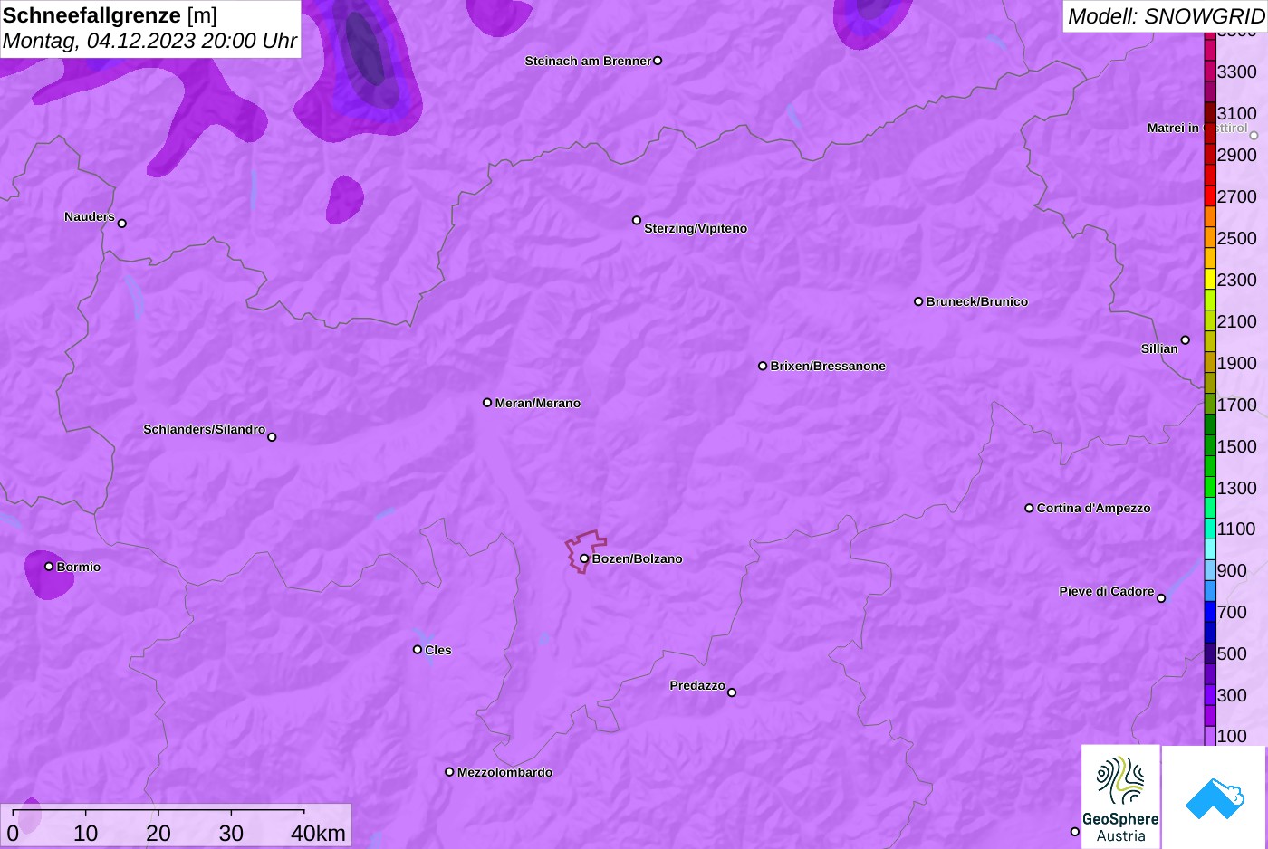Click the dark red Bozen municipality outline
This screenshot has width=1268, height=849.
tap(585, 550)
